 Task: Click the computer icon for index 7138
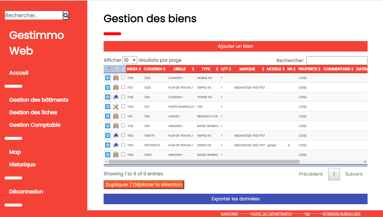click(x=116, y=97)
